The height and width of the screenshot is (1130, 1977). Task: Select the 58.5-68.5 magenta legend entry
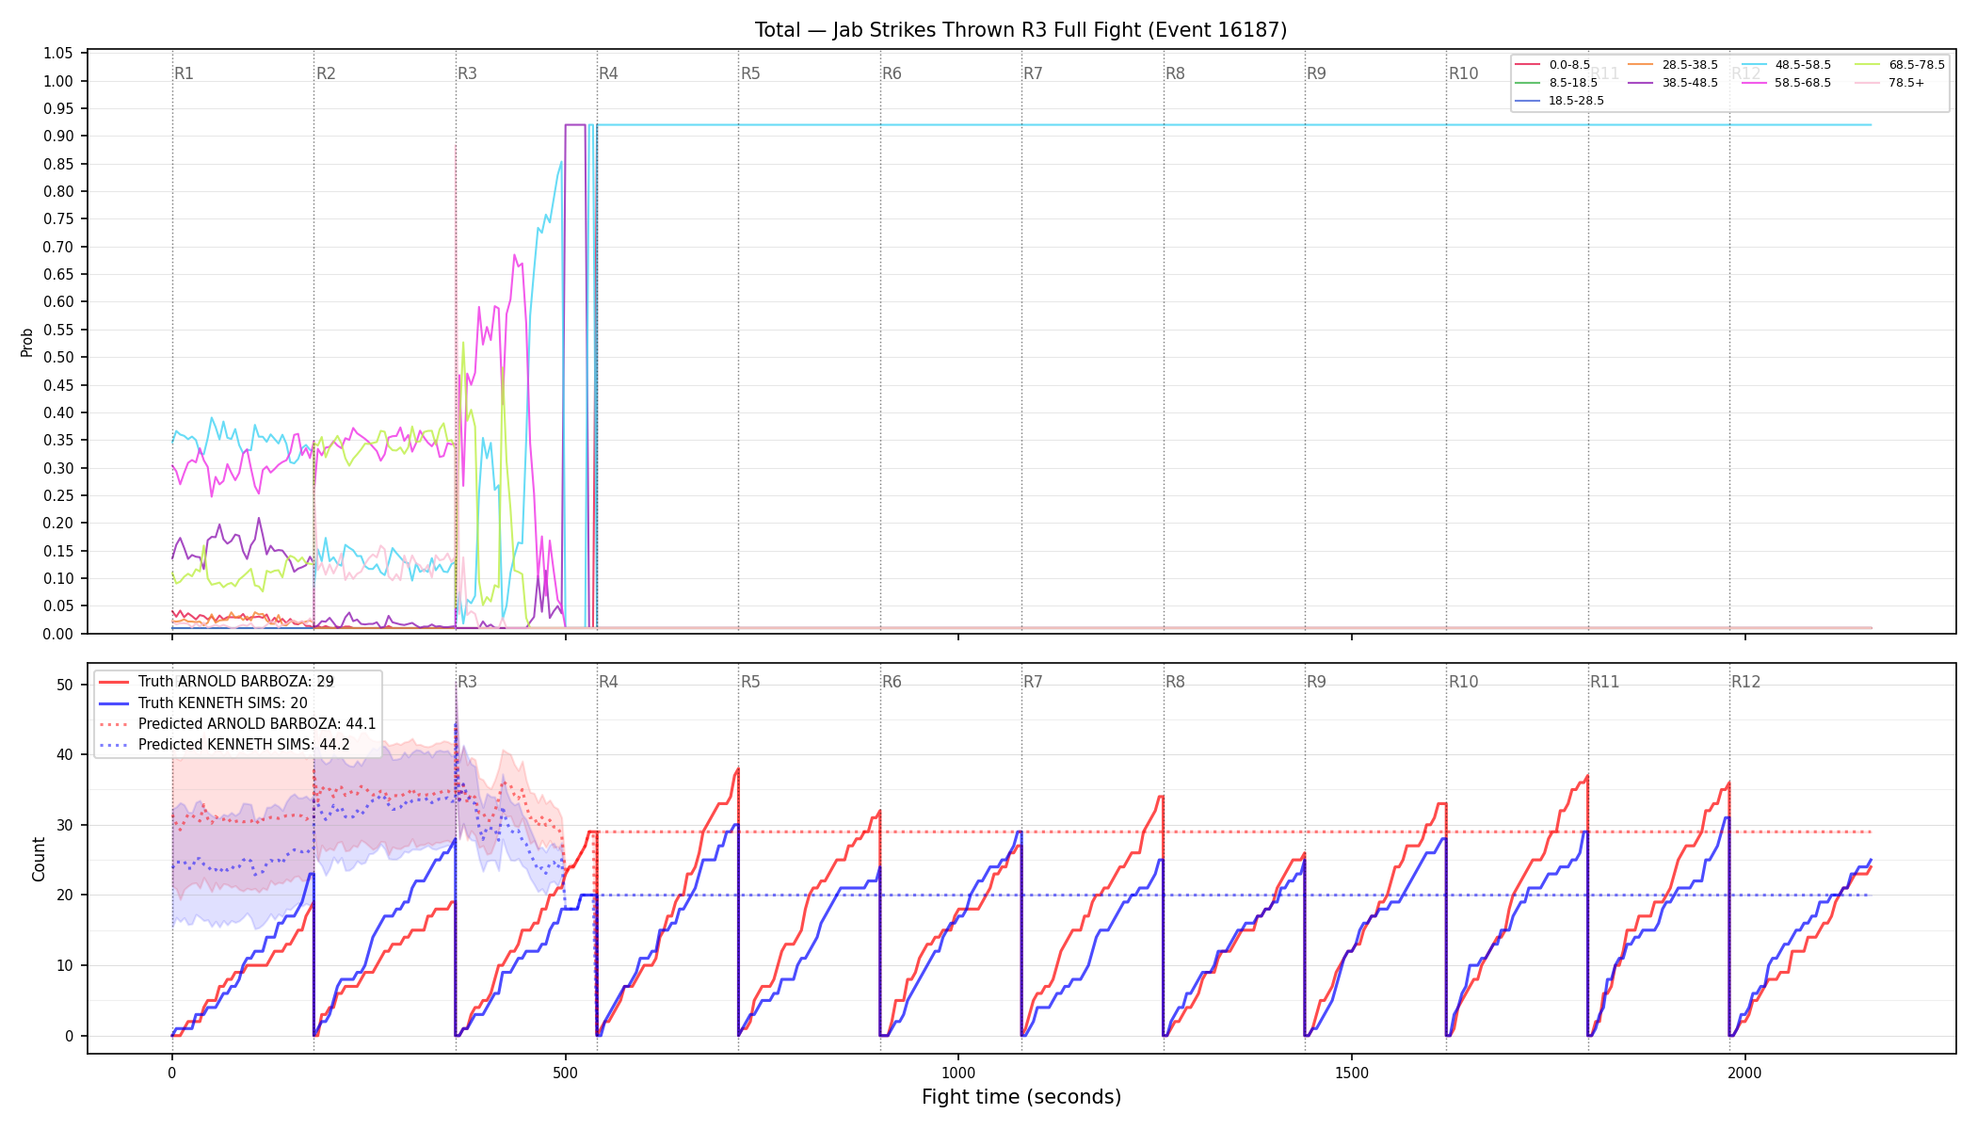1786,83
